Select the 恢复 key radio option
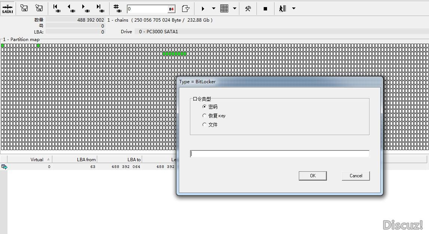429x234 pixels. [x=204, y=116]
